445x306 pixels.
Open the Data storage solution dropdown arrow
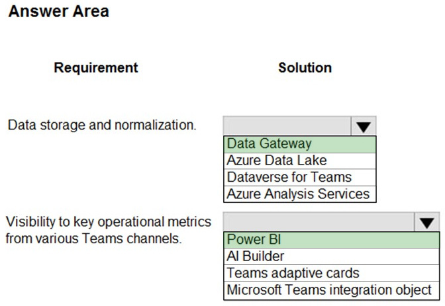[x=364, y=126]
